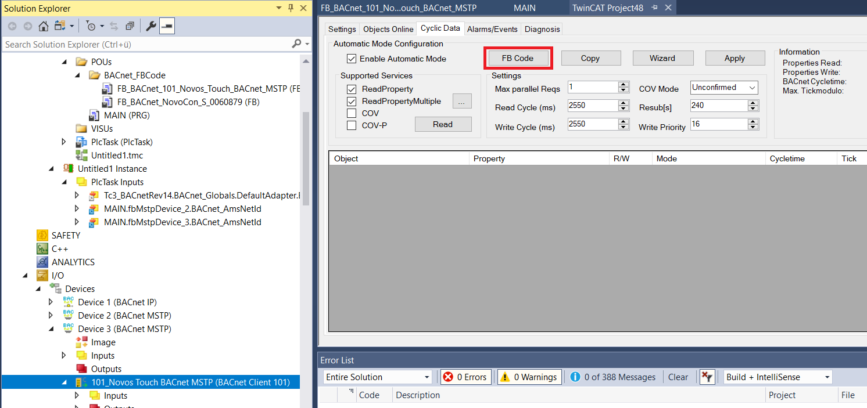This screenshot has width=867, height=408.
Task: Open the Build + IntelliSense dropdown
Action: click(778, 377)
